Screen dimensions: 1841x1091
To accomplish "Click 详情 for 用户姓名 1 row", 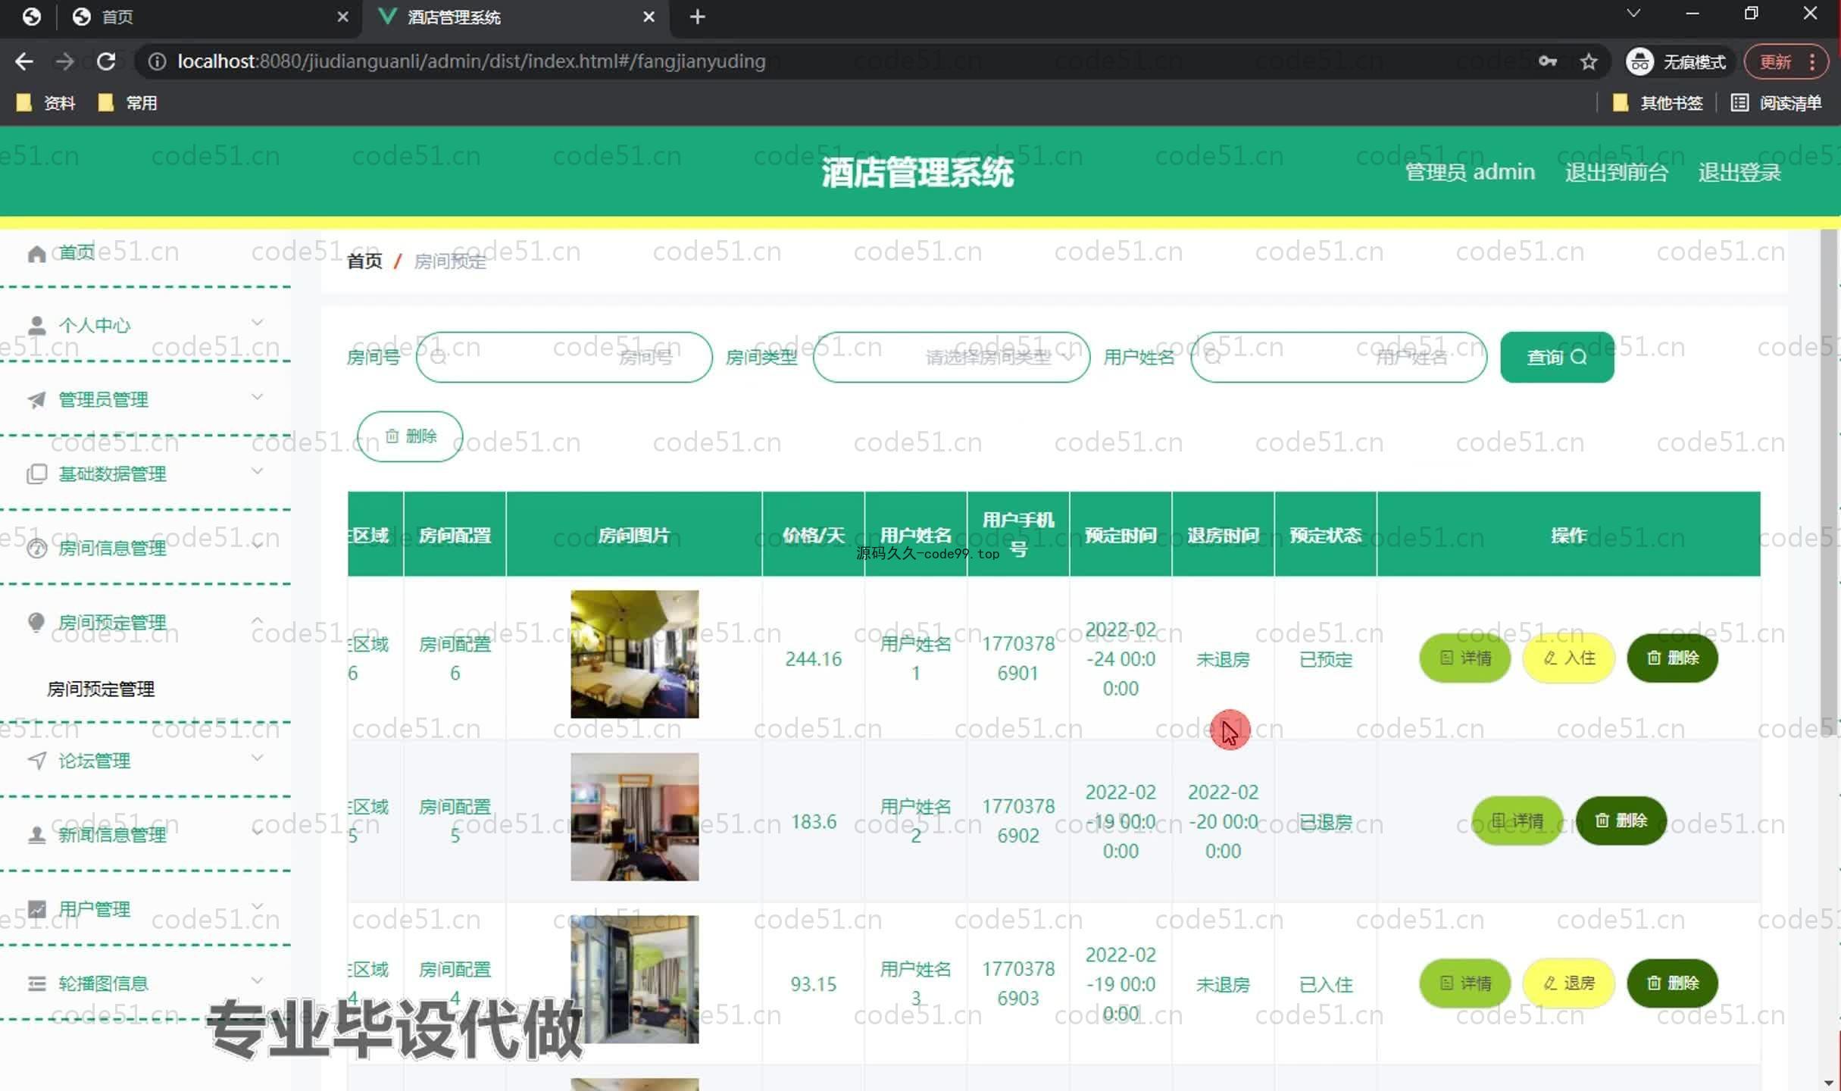I will [1464, 658].
